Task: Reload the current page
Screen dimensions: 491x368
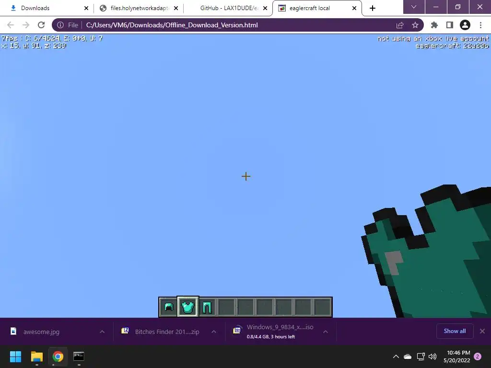Action: pyautogui.click(x=41, y=25)
